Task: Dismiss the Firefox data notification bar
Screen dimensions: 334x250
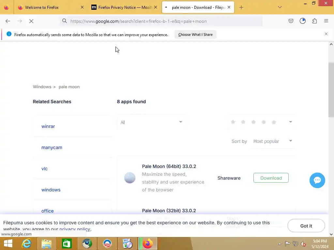Action: point(326,34)
